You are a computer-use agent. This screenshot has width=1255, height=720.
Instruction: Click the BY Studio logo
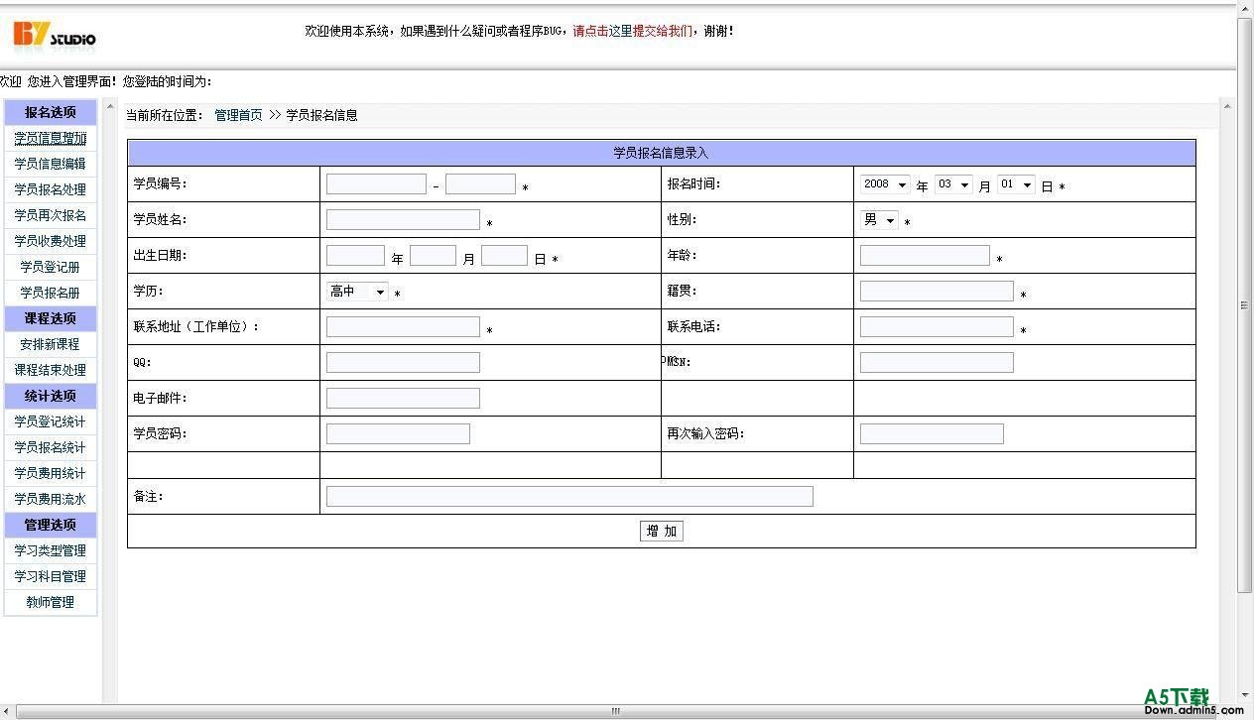coord(55,35)
